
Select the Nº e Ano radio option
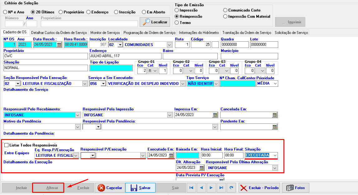tap(5, 12)
